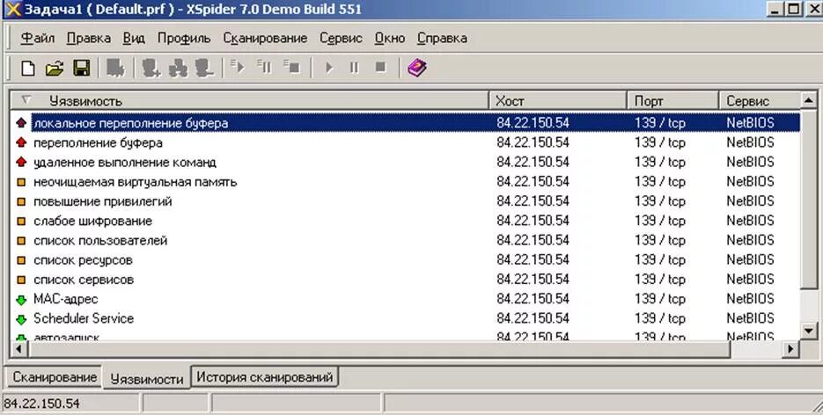This screenshot has width=823, height=415.
Task: Select the локальное переполнение буфера row
Action: pos(406,123)
